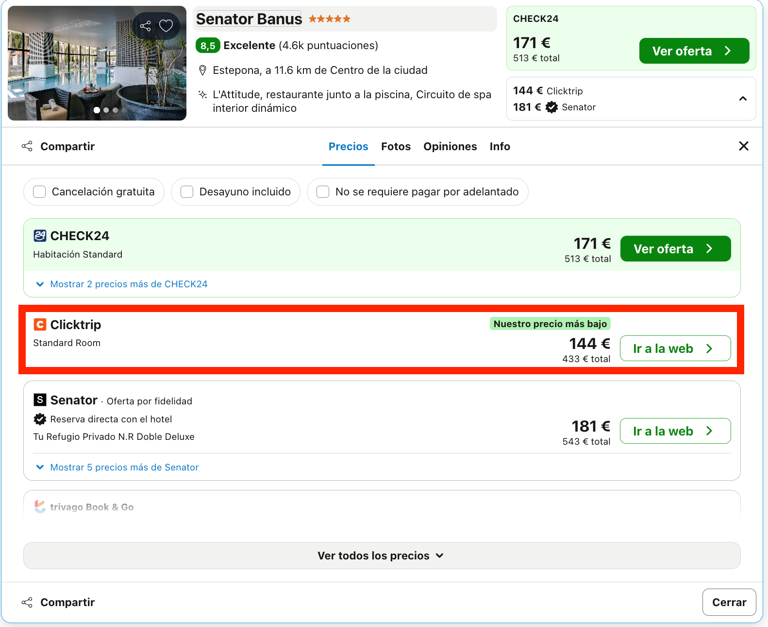This screenshot has height=627, width=768.
Task: Click Compartir above the price filters
Action: click(x=58, y=146)
